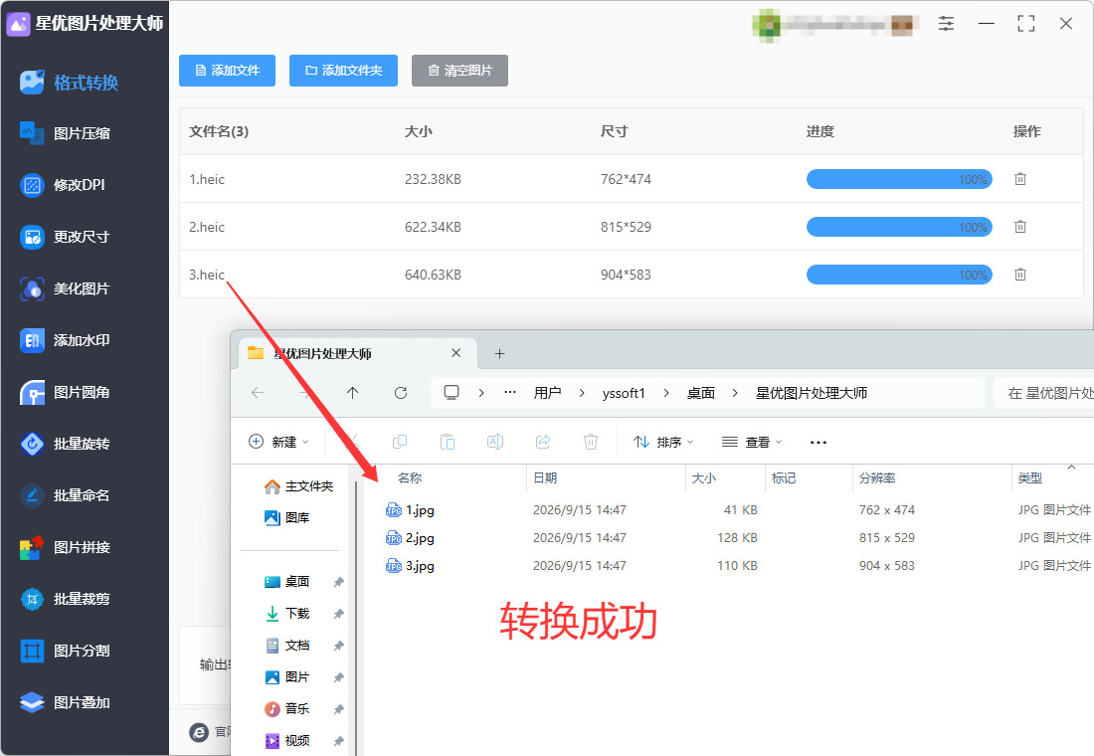The image size is (1094, 756).
Task: Open the 新建 new item dropdown
Action: click(278, 442)
